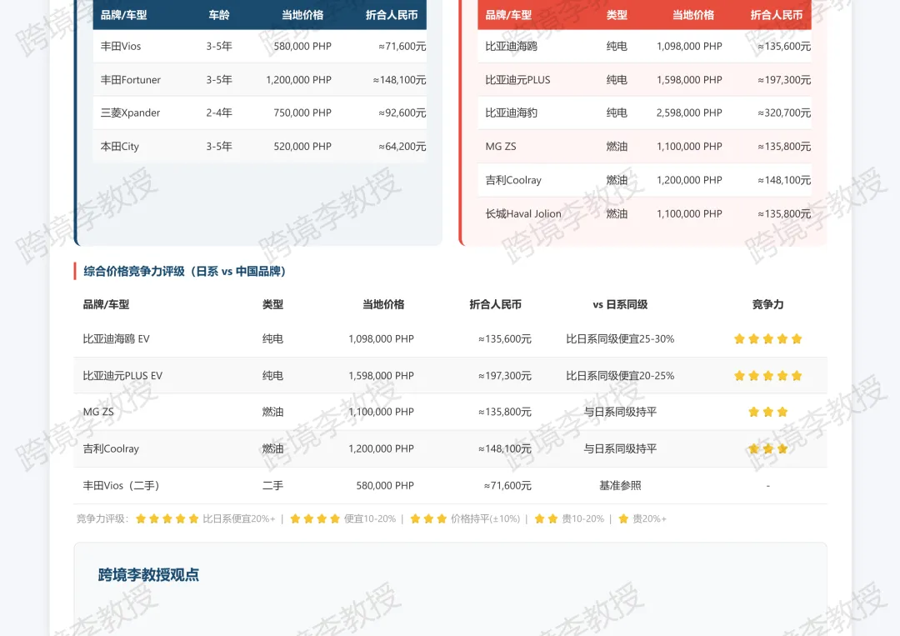
Task: Click the 竞争力评级 legend label
Action: pos(102,519)
